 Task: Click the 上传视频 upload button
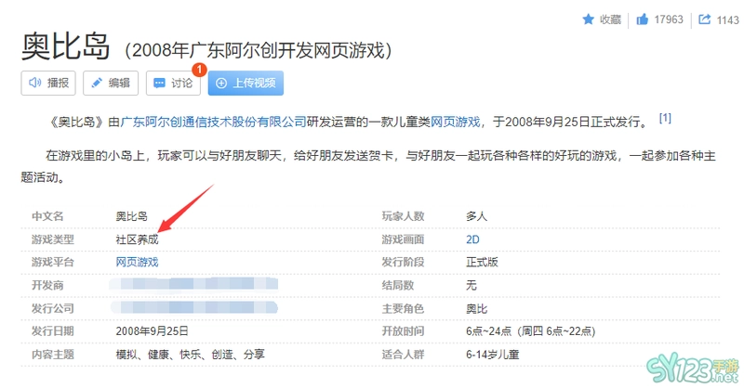[x=246, y=83]
